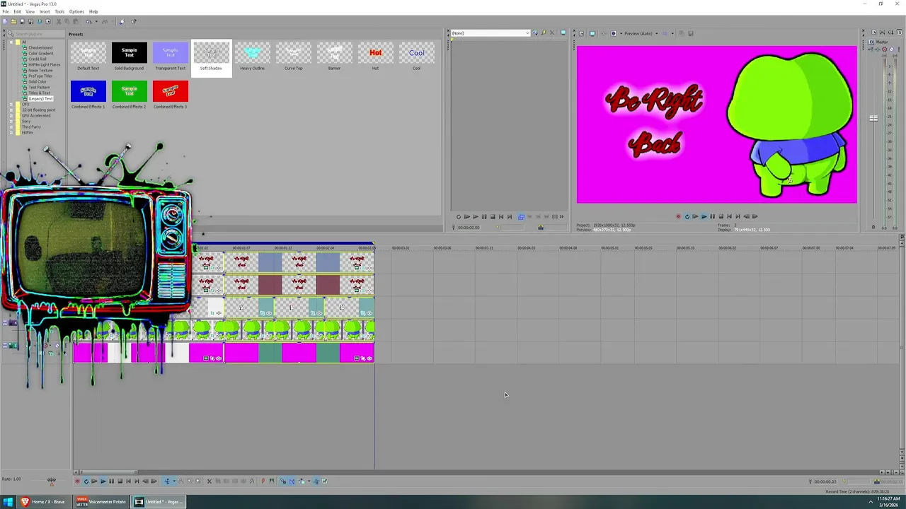Click Video Preview on External Monitor icon
Viewport: 906px width, 509px height.
tap(592, 33)
